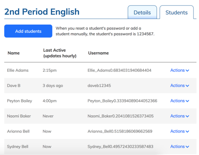Screen dimensions: 199x155
Task: Select the Name column header
Action: point(14,53)
